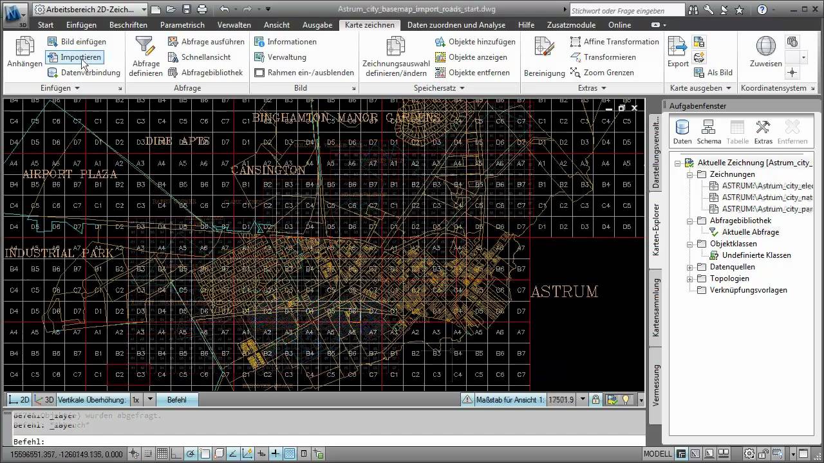This screenshot has height=463, width=824.
Task: Toggle the light bulb icon
Action: point(625,399)
